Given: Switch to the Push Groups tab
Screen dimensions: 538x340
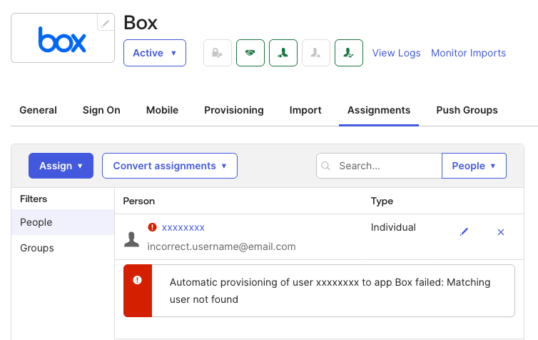Looking at the screenshot, I should point(467,110).
